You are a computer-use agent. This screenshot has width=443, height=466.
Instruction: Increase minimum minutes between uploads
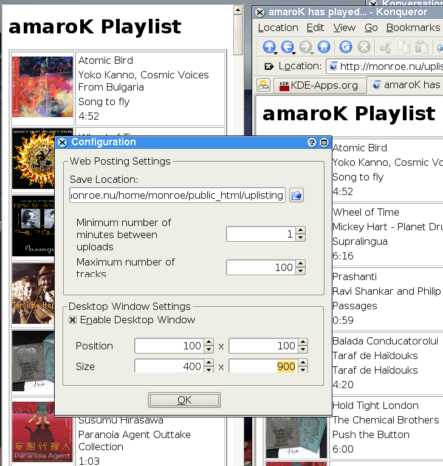tap(301, 230)
